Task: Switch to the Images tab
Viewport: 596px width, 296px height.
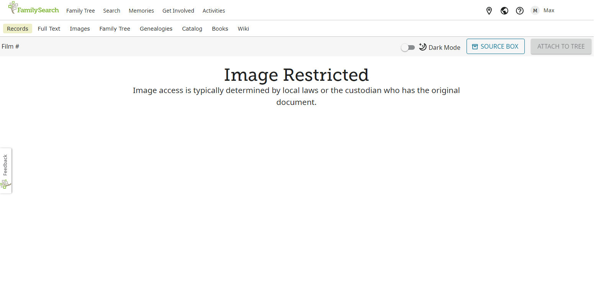Action: (x=80, y=29)
